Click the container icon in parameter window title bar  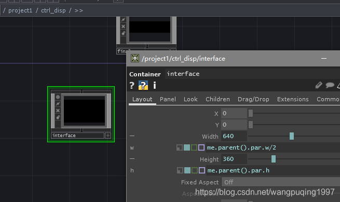(135, 58)
